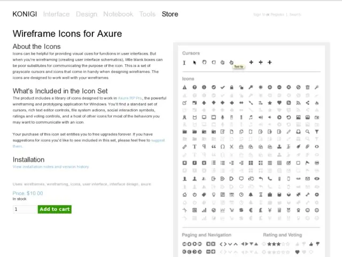Click the home icon

[x=185, y=194]
